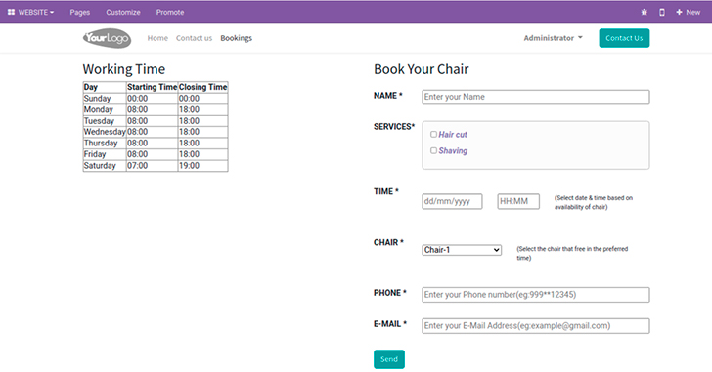Open the Bookings navigation link
The image size is (712, 372).
(236, 38)
